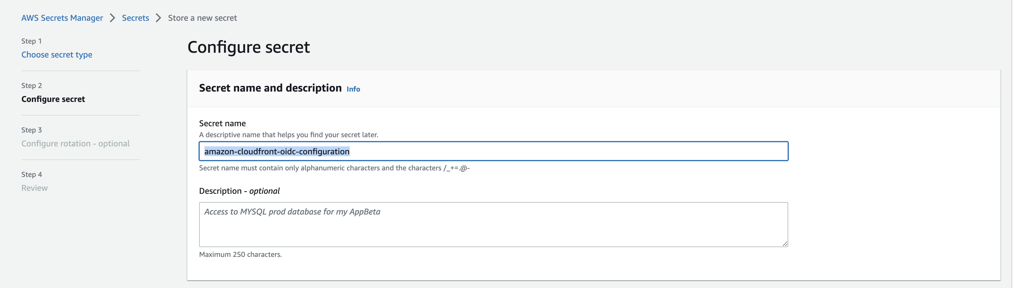Grab the description textarea resize handle

[785, 244]
